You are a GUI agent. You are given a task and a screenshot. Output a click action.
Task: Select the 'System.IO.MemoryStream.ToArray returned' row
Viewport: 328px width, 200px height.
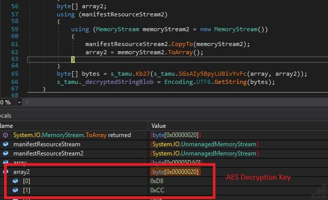click(164, 135)
